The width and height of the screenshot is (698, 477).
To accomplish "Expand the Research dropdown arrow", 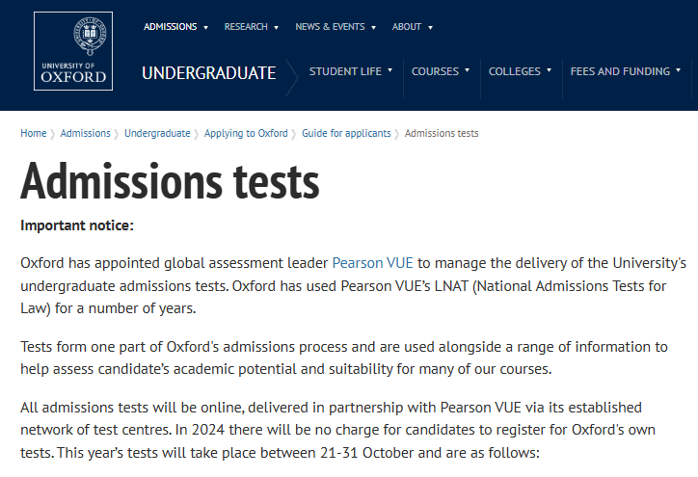I will point(276,28).
